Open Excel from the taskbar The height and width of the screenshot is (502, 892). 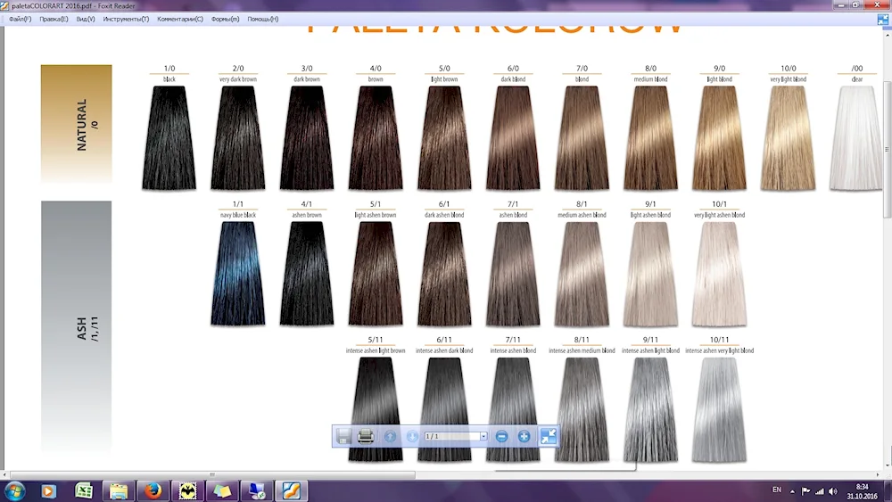(x=84, y=490)
